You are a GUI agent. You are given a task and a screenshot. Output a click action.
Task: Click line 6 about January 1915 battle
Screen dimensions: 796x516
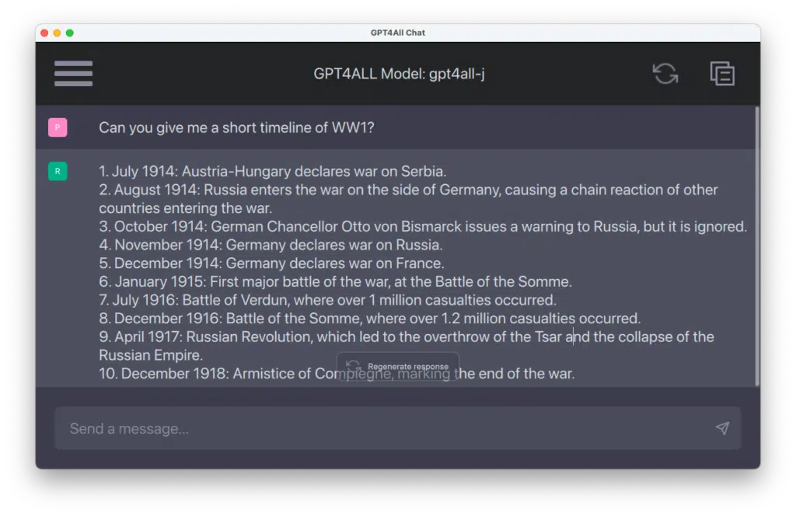point(336,281)
